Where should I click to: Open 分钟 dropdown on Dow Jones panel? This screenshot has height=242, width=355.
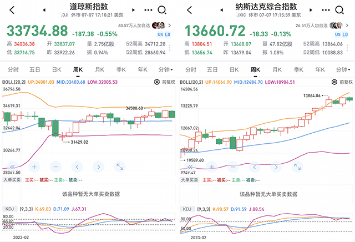165,69
